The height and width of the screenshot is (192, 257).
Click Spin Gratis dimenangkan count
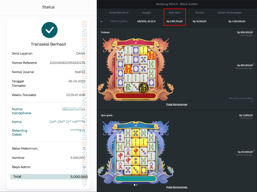pos(252,101)
